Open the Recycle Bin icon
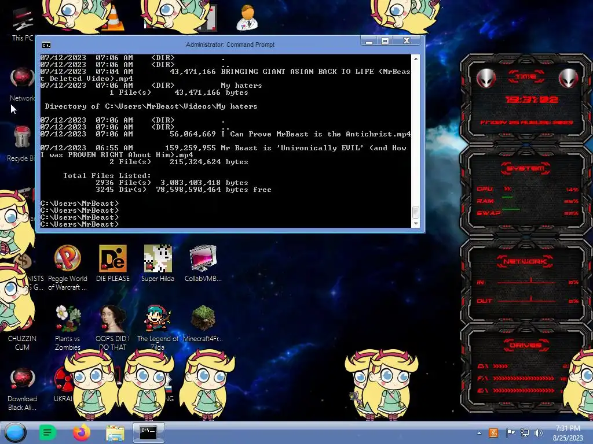Screen dimensions: 593x444 (x=22, y=143)
